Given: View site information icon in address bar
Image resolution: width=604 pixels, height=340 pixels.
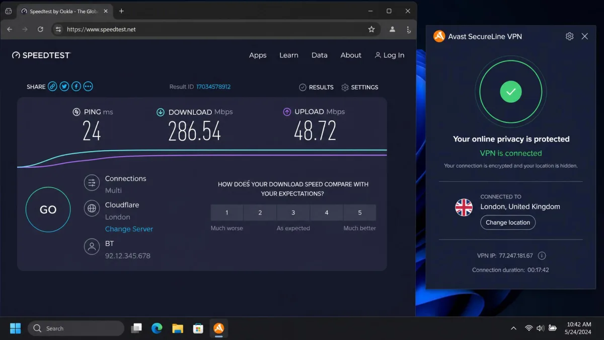Looking at the screenshot, I should pos(58,29).
